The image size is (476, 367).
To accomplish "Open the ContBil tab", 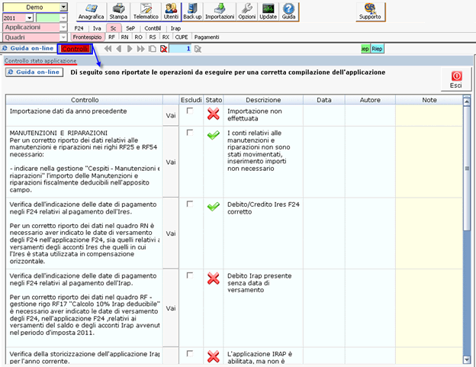I will 153,28.
